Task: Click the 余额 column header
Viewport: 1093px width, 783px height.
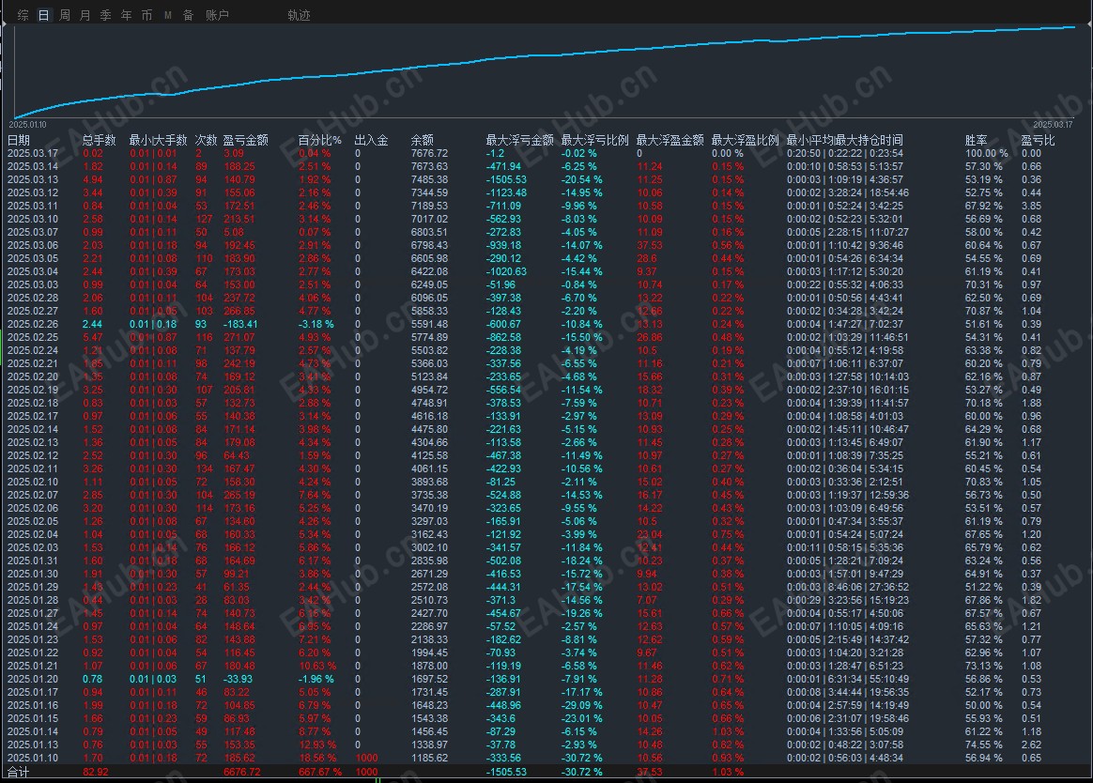Action: (x=422, y=140)
